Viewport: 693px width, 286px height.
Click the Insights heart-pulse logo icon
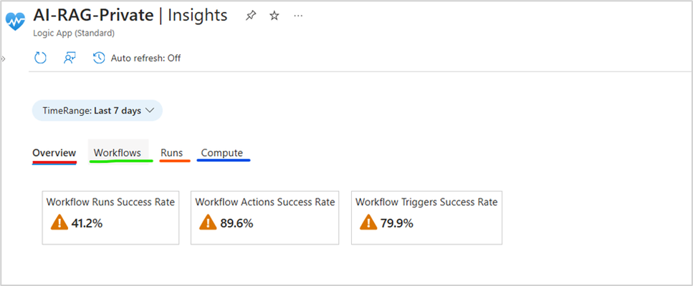[x=15, y=21]
